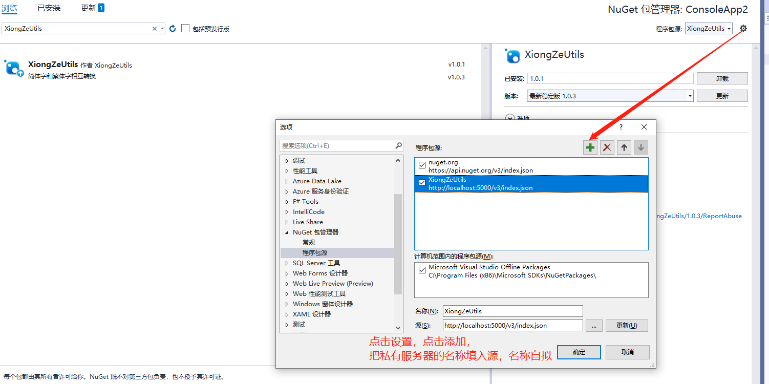Screen dimensions: 769x384
Task: Click the red X remove source icon
Action: click(x=607, y=147)
